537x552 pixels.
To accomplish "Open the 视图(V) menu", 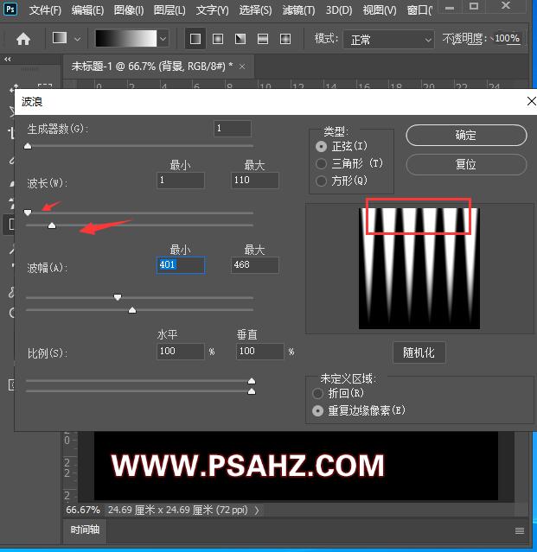I will click(x=380, y=10).
